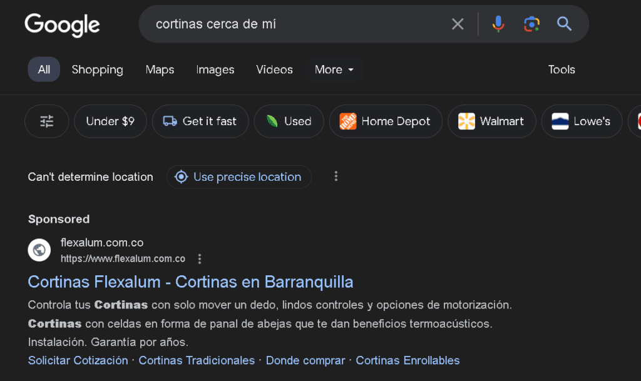
Task: Open Cortinas Flexalum - Cortinas en Barranquilla link
Action: click(x=190, y=282)
